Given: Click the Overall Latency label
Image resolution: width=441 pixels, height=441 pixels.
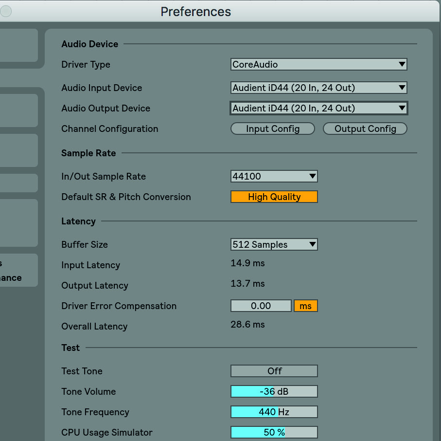Looking at the screenshot, I should 94,327.
